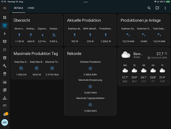Click the 13,583 KWH record value
171x129 pixels.
(90, 111)
